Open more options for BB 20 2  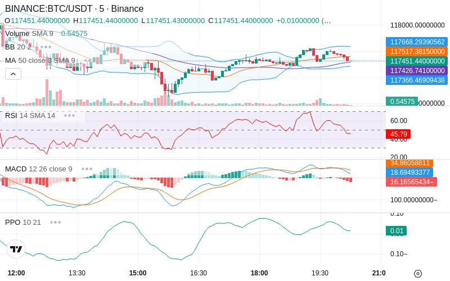[46, 47]
